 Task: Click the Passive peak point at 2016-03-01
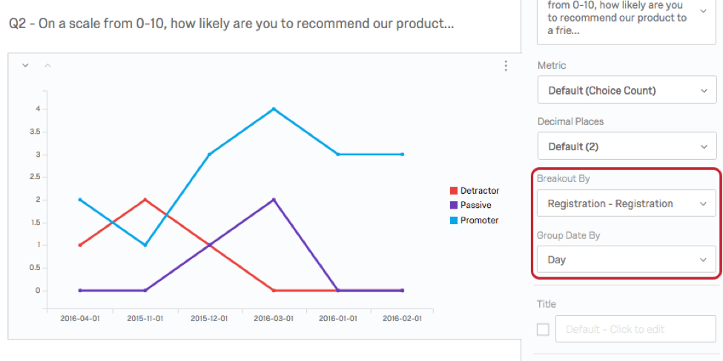point(274,200)
